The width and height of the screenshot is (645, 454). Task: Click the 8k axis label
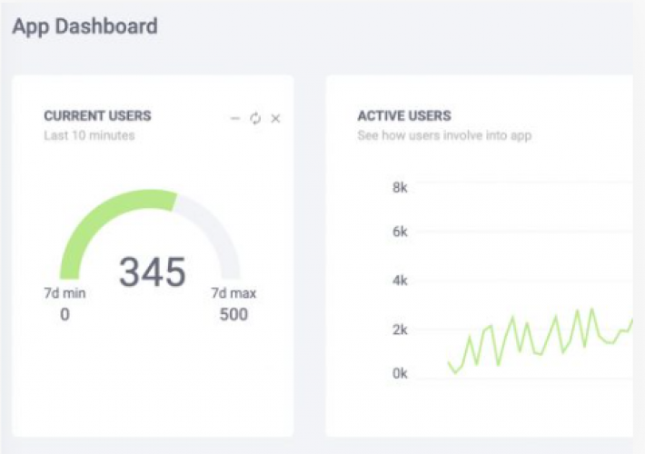pos(401,188)
